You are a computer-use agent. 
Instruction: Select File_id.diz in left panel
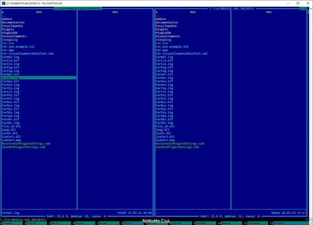pos(11,126)
